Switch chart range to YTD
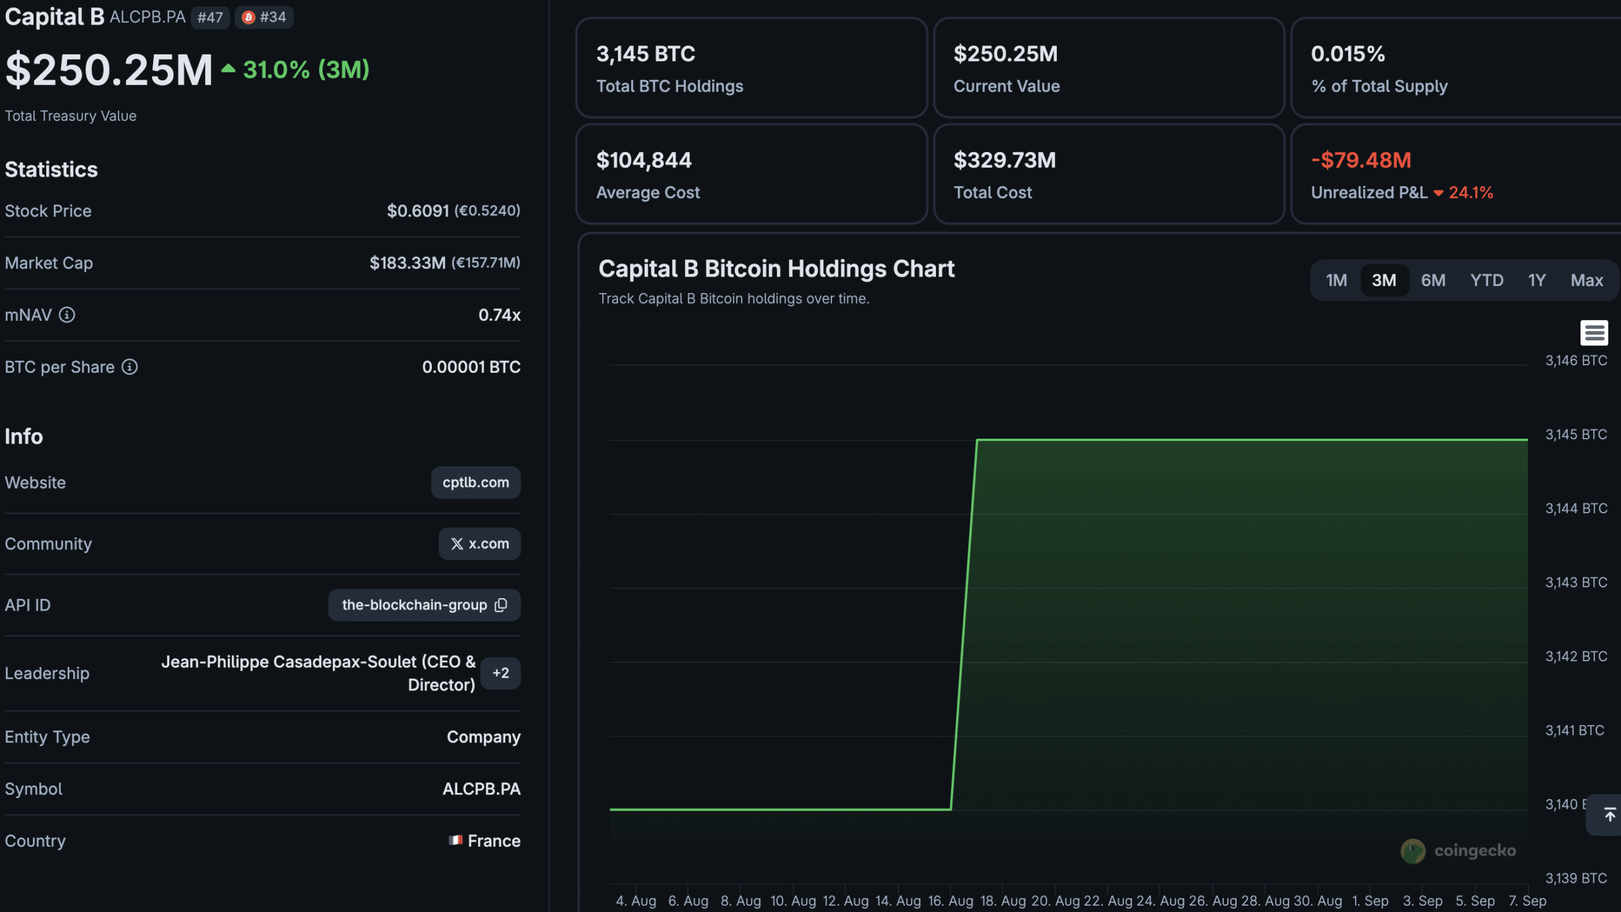This screenshot has height=912, width=1621. [1487, 280]
